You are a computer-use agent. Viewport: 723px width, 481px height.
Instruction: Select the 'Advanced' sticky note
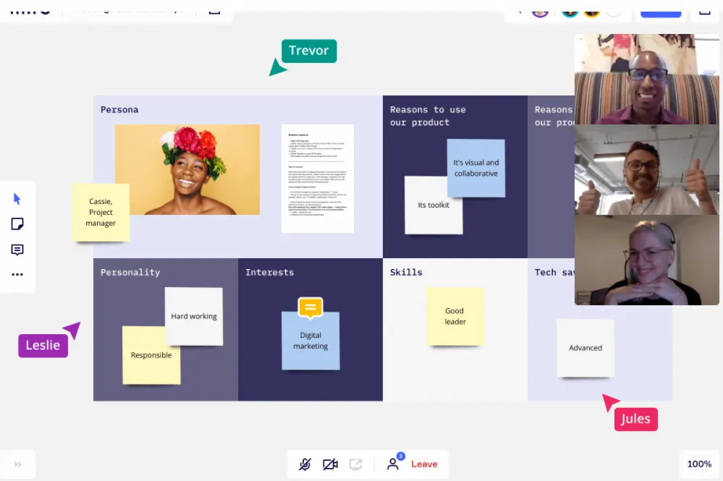585,348
